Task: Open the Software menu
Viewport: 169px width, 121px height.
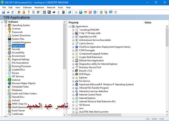Action: point(27,7)
